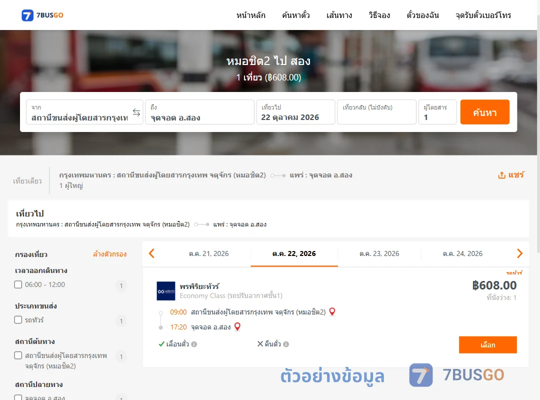The width and height of the screenshot is (540, 400).
Task: Tick the จุดจอด อ.สอง destination filter
Action: [x=18, y=397]
